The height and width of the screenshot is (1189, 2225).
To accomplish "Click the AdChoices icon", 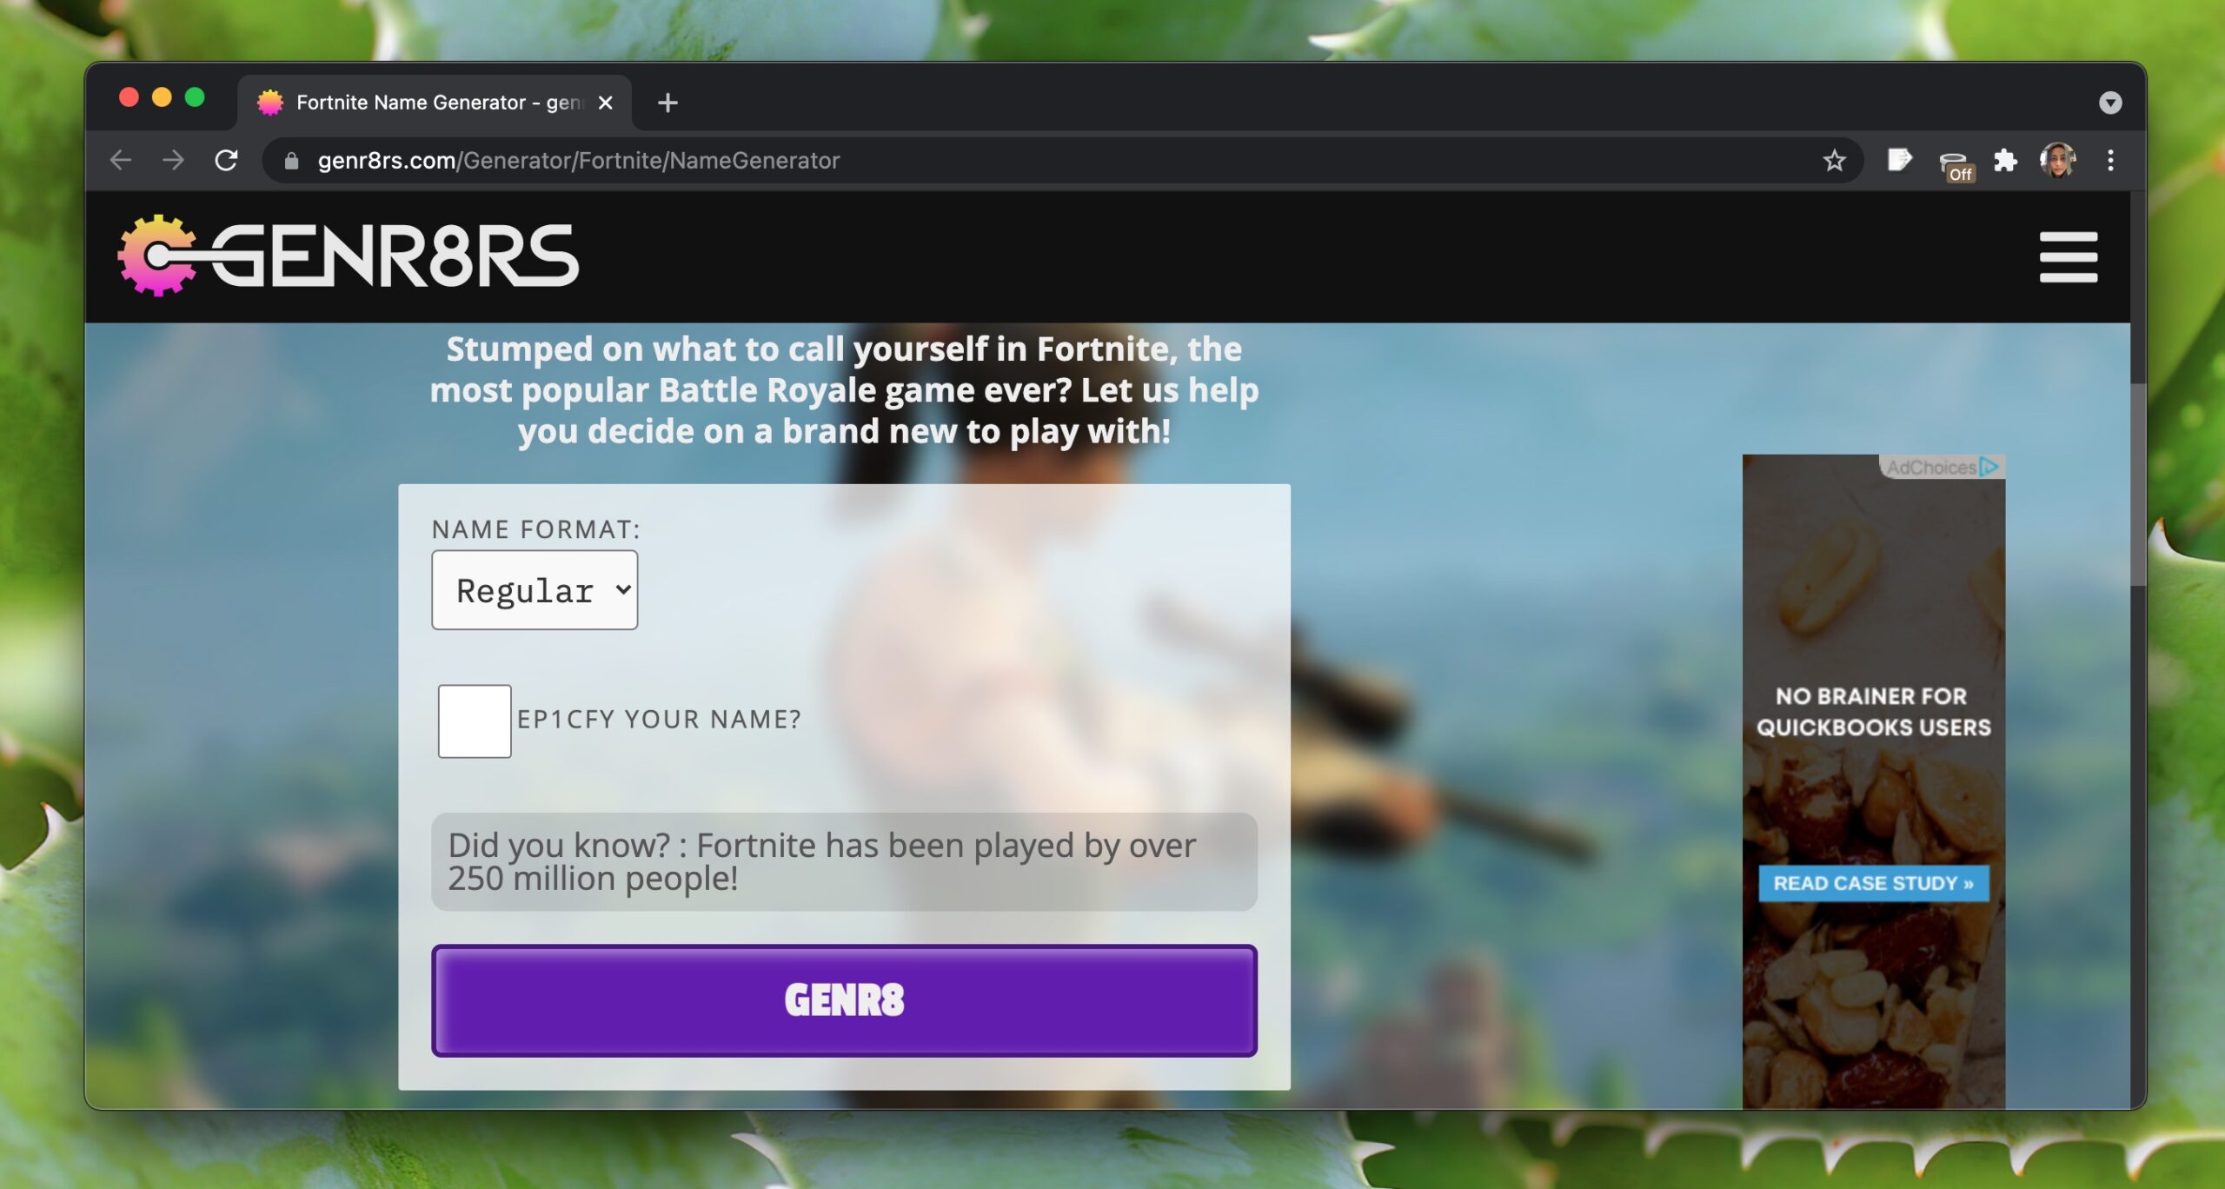I will click(1992, 465).
